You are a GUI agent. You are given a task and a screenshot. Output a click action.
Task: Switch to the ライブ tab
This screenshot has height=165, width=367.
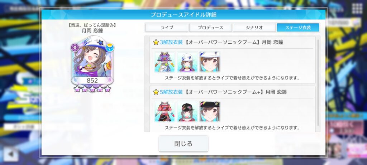tap(167, 28)
